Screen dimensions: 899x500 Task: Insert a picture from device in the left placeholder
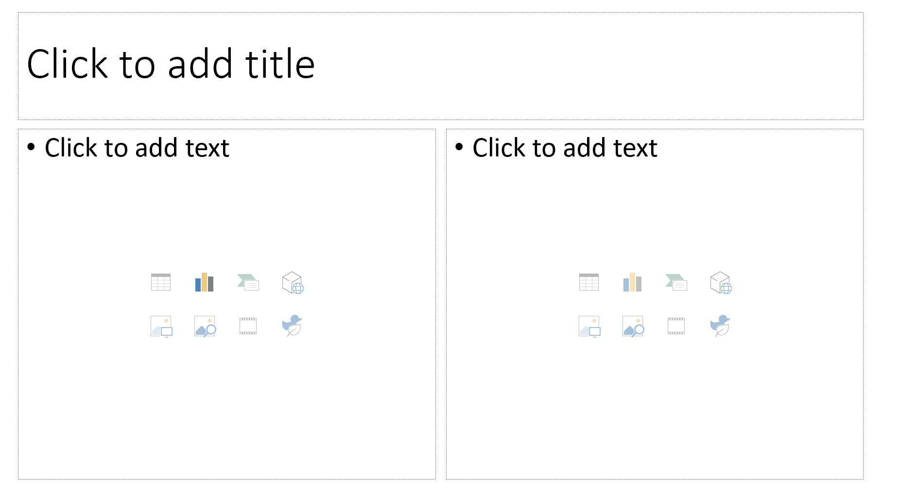[x=161, y=326]
